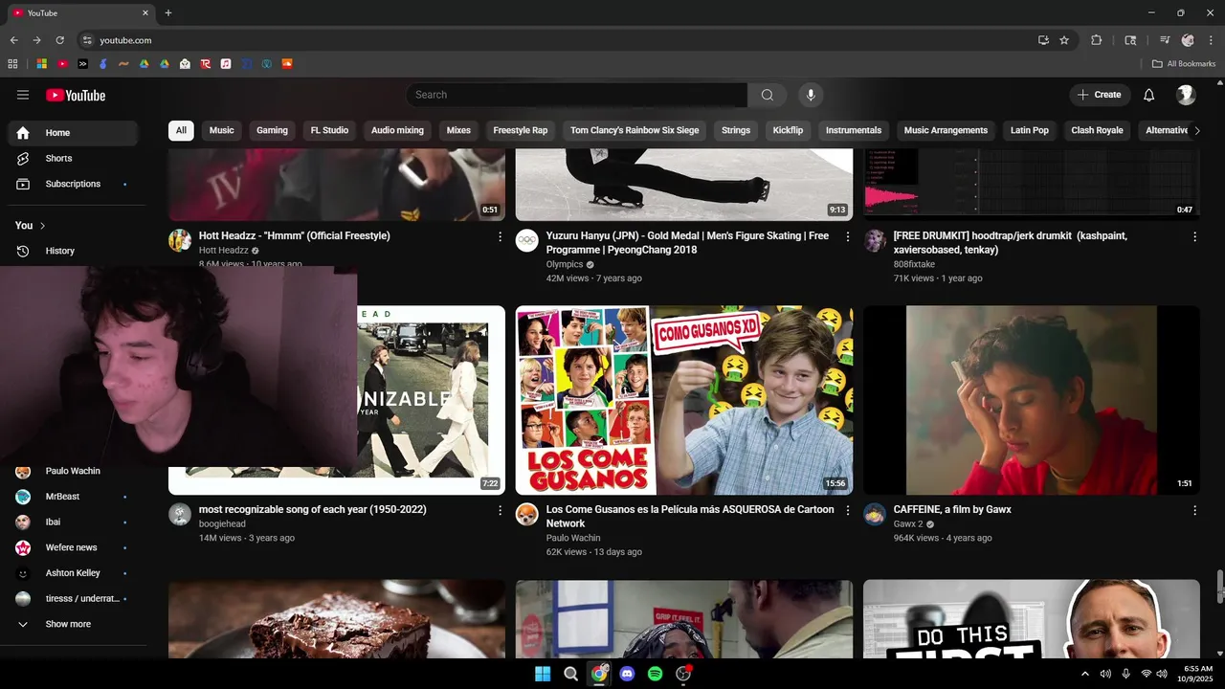Open Subscriptions in sidebar
The image size is (1225, 689).
coord(74,184)
